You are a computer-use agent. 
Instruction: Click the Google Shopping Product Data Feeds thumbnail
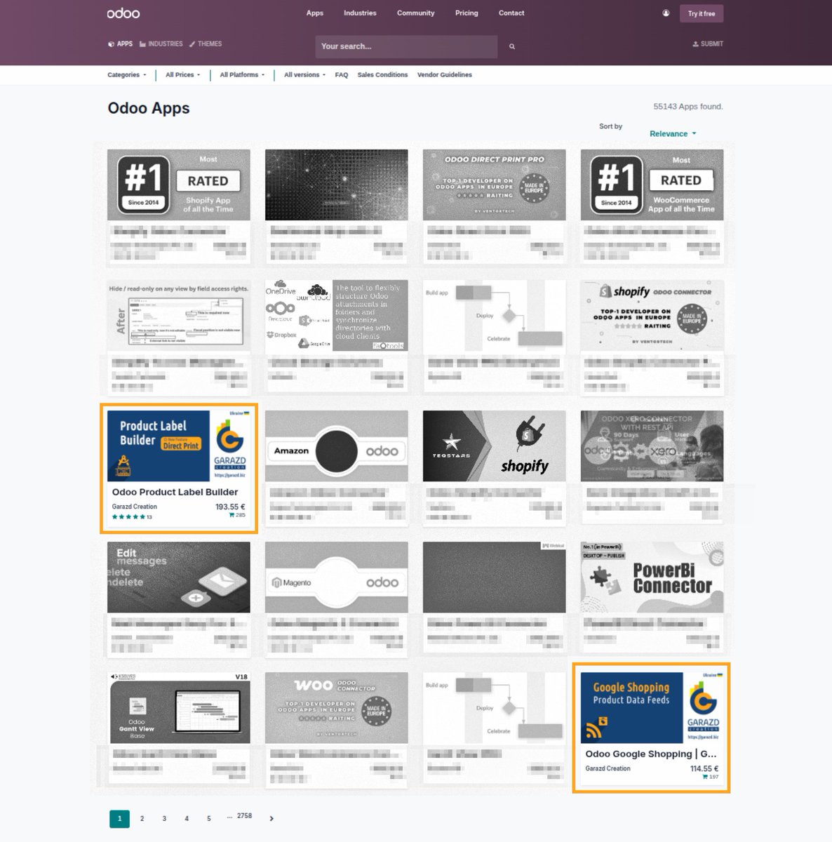point(652,708)
